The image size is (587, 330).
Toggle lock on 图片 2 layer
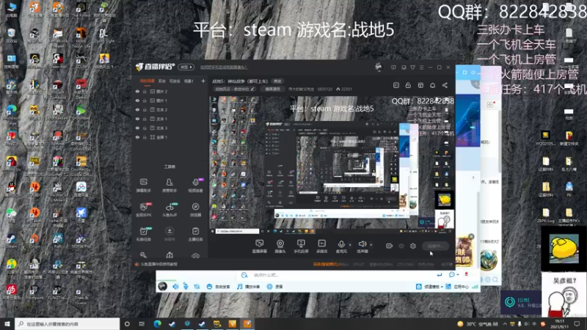[x=145, y=91]
